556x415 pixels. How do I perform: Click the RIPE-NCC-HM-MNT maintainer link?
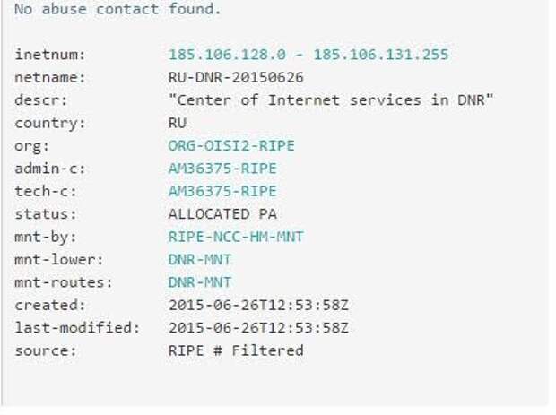236,237
